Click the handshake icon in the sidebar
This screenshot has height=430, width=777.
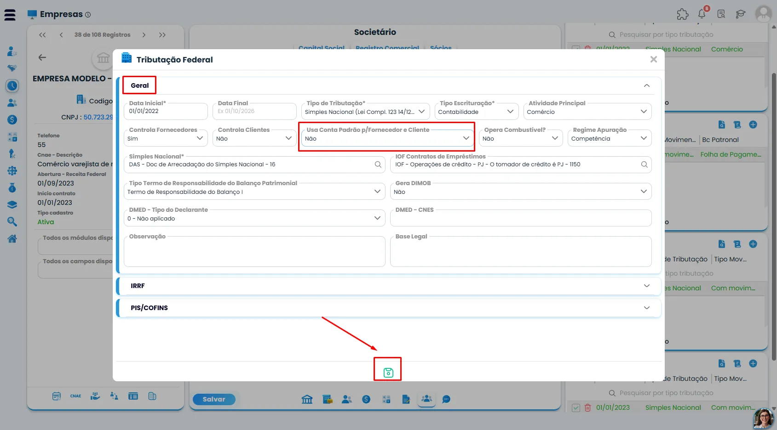(x=12, y=68)
